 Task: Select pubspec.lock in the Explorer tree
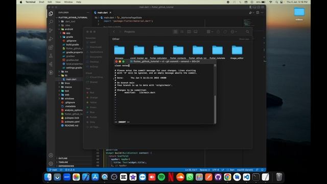click(x=72, y=118)
